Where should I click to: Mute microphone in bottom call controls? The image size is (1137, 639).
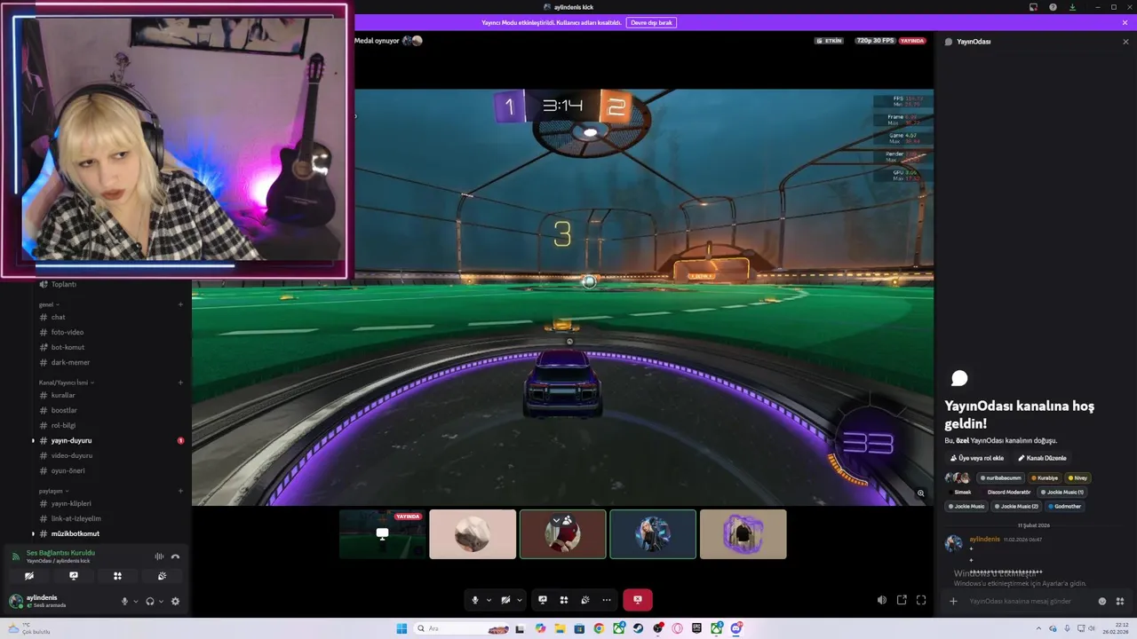pyautogui.click(x=475, y=600)
